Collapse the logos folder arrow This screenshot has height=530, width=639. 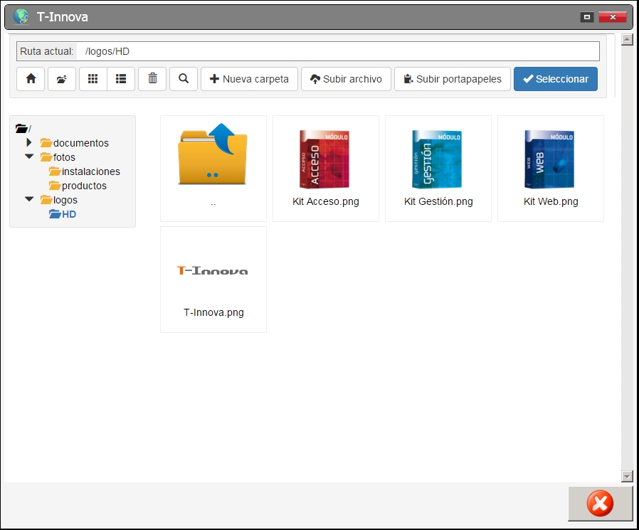click(x=29, y=199)
